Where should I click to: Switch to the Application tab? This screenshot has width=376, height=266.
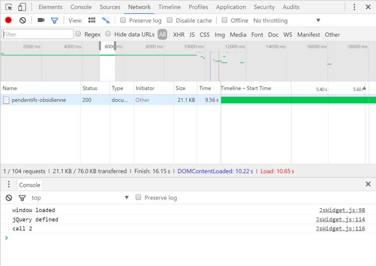click(231, 7)
